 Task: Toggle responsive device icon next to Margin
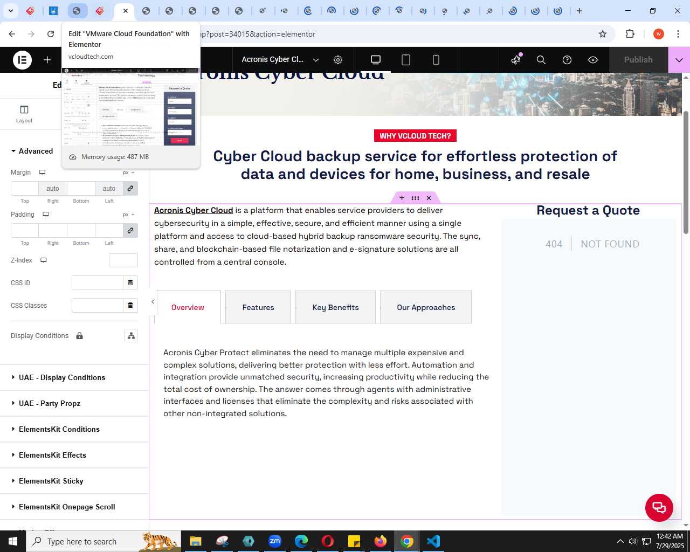(x=42, y=172)
